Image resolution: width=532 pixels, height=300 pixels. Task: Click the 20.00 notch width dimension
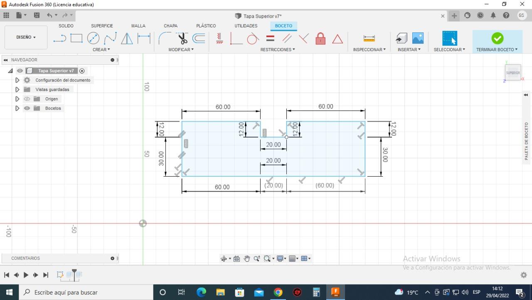pyautogui.click(x=273, y=145)
